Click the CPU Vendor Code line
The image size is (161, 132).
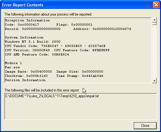[55, 46]
